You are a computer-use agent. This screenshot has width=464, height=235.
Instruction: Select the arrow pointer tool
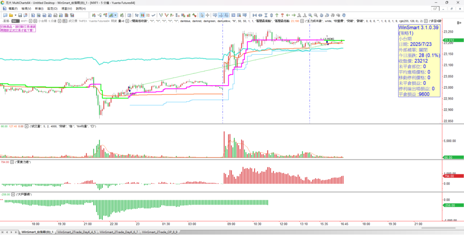click(x=202, y=15)
